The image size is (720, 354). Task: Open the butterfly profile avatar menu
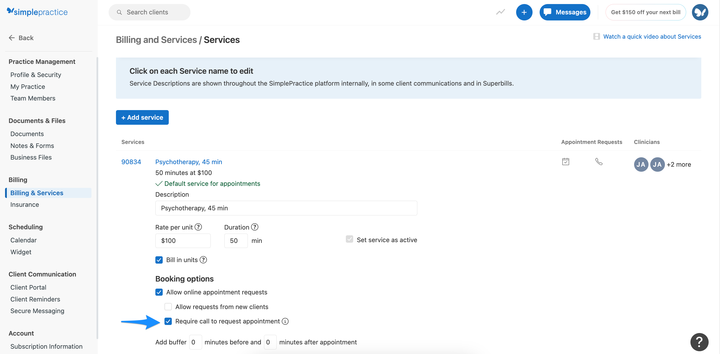click(x=700, y=12)
